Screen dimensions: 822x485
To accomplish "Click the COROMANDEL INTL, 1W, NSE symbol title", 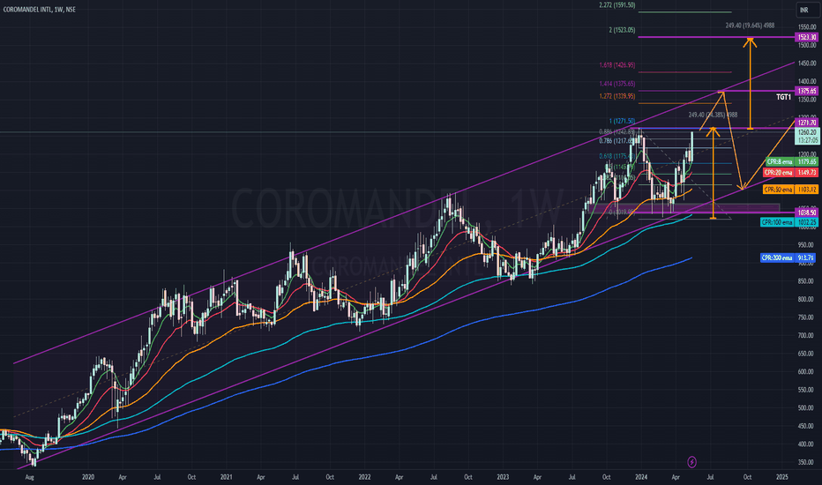I will 40,10.
